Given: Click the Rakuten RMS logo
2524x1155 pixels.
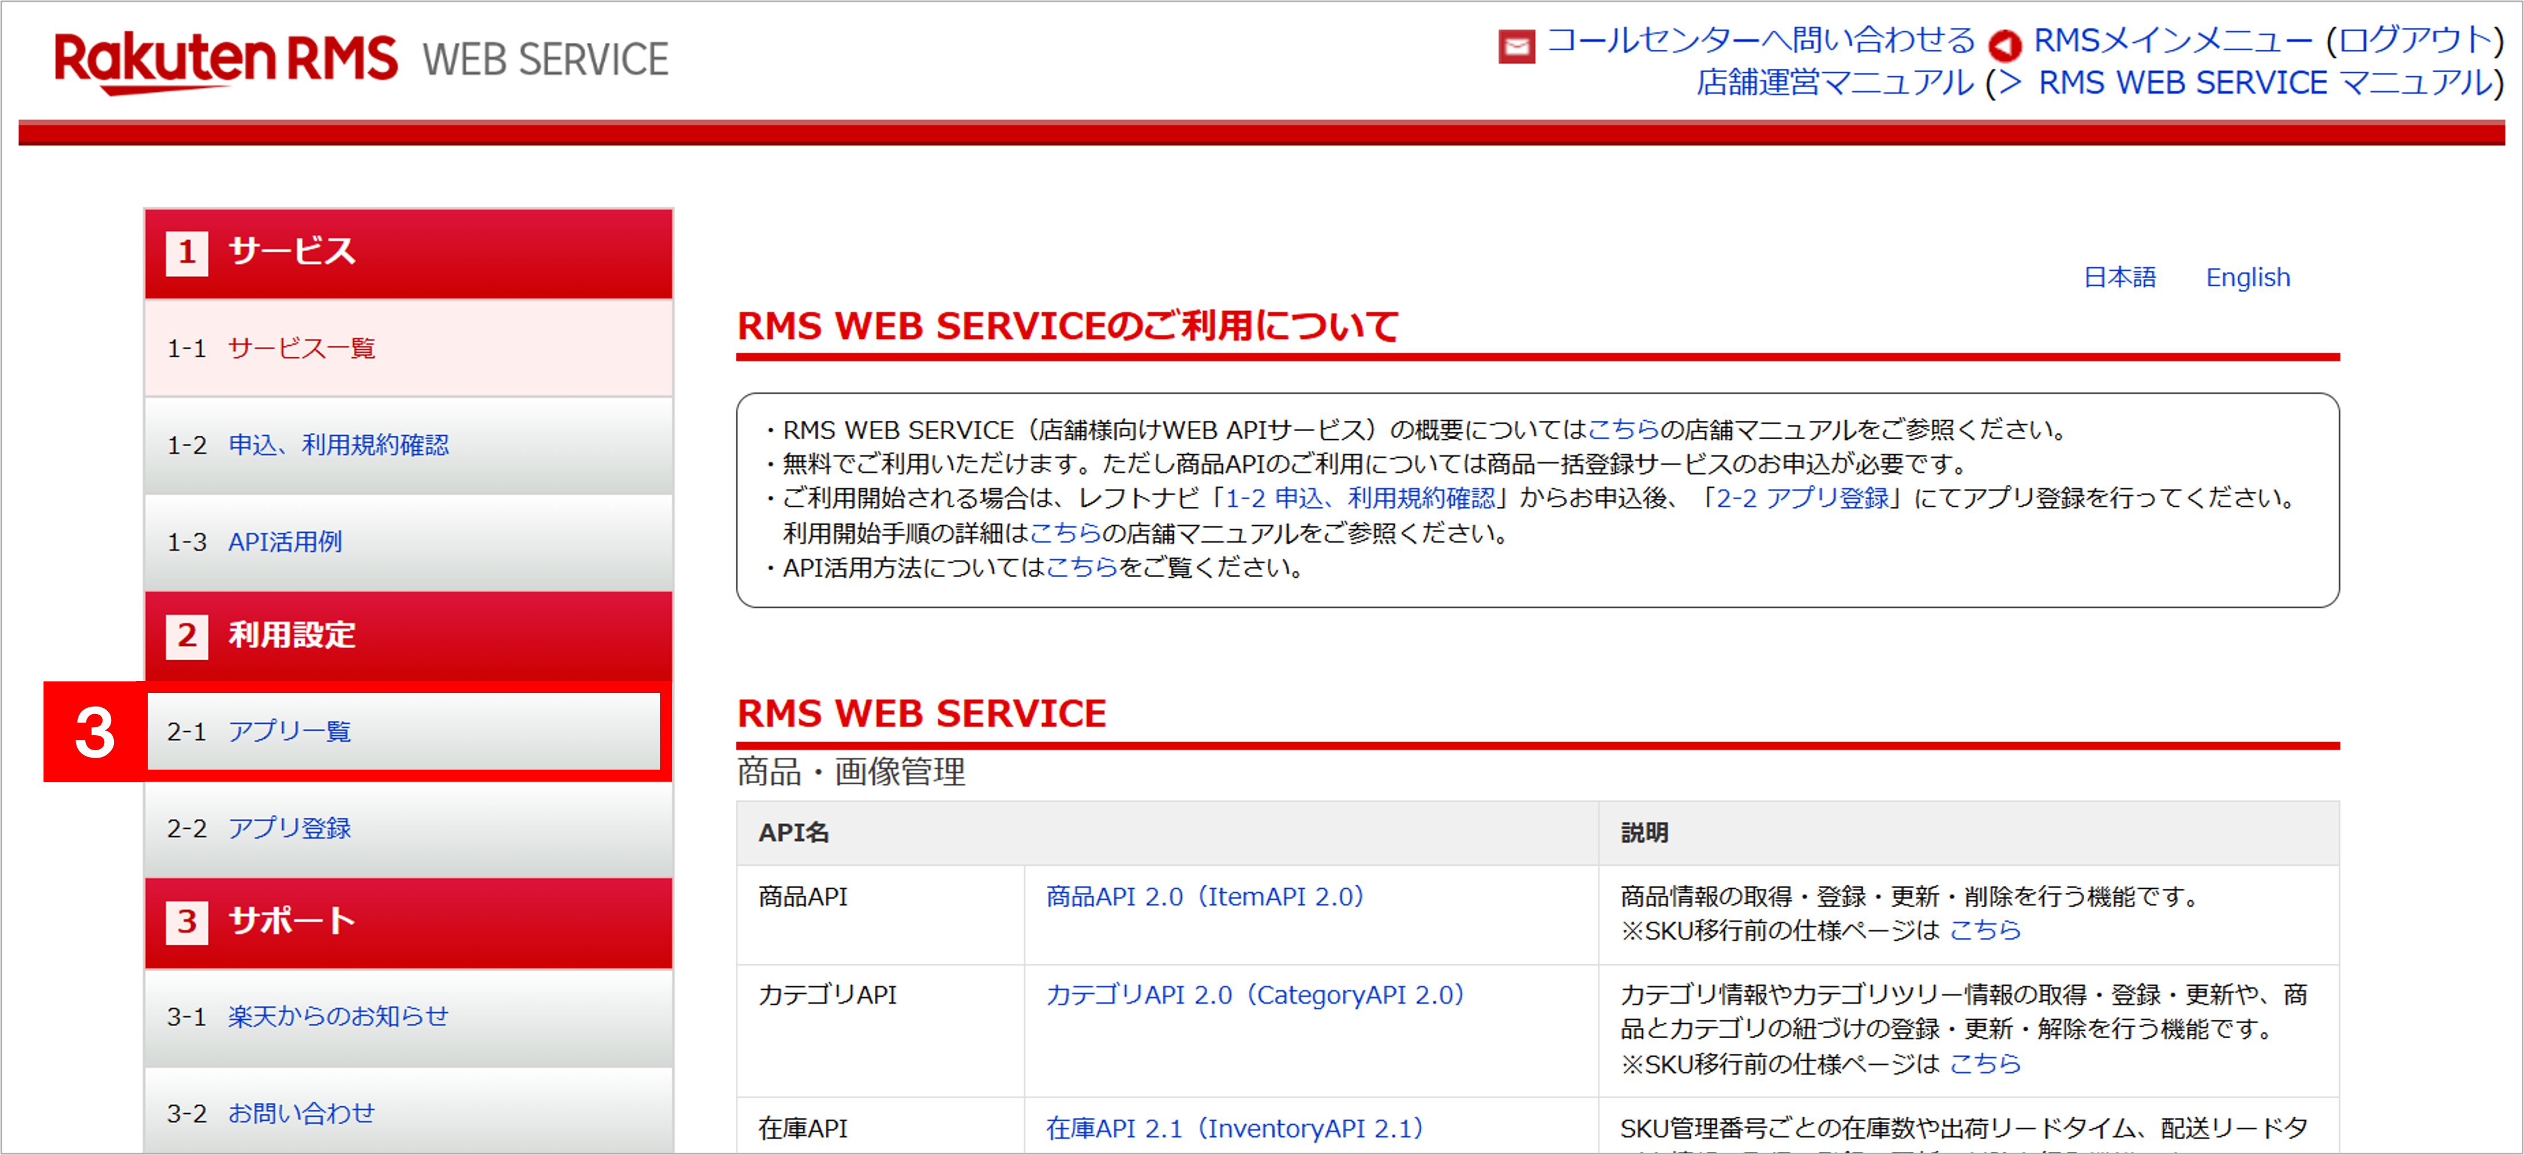Looking at the screenshot, I should click(226, 59).
